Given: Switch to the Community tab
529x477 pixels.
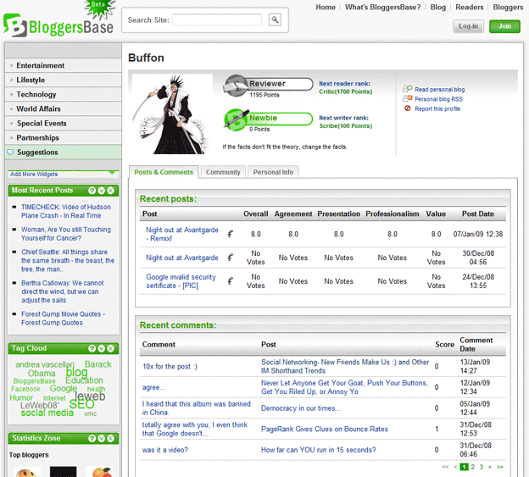Looking at the screenshot, I should (x=223, y=172).
